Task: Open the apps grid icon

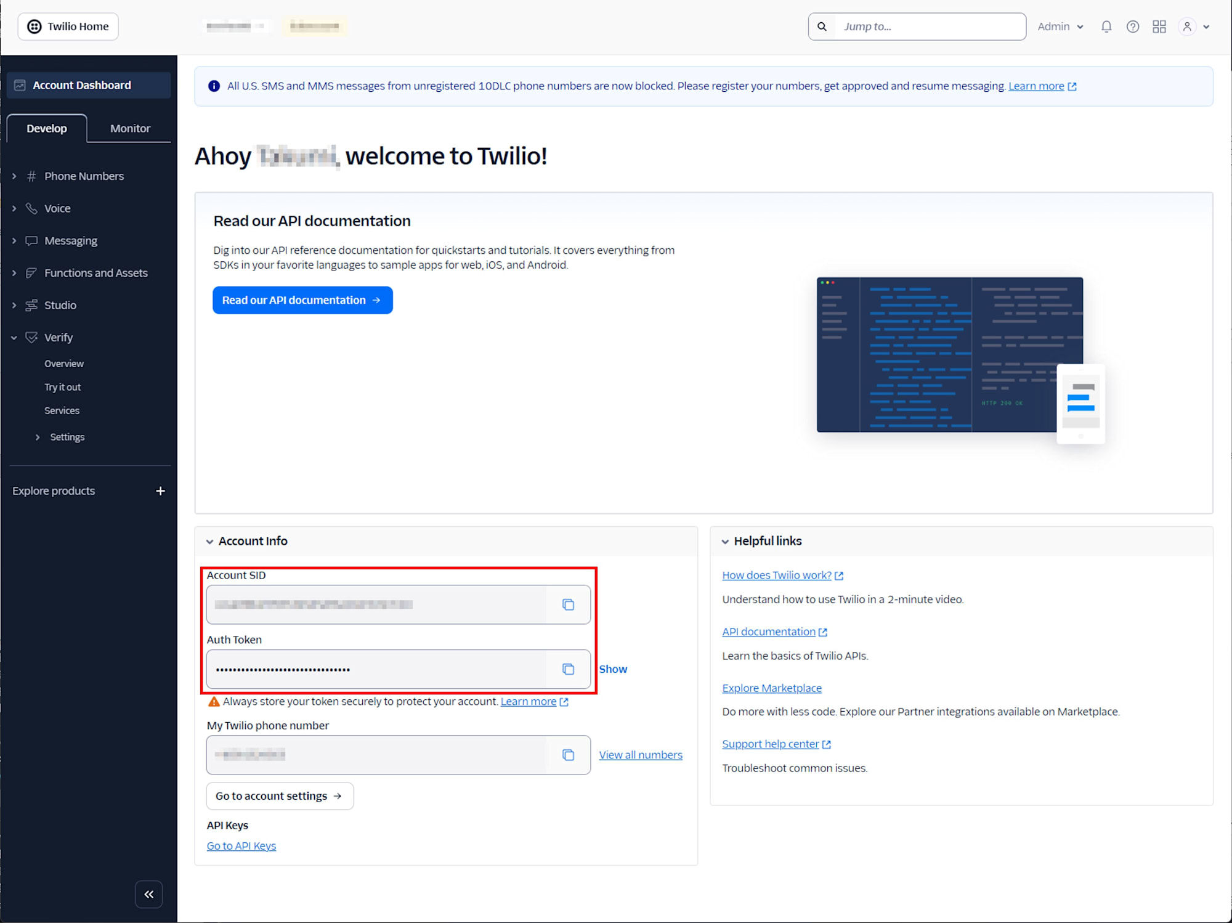Action: tap(1159, 26)
